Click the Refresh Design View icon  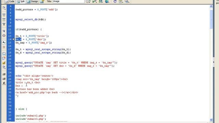115,1
